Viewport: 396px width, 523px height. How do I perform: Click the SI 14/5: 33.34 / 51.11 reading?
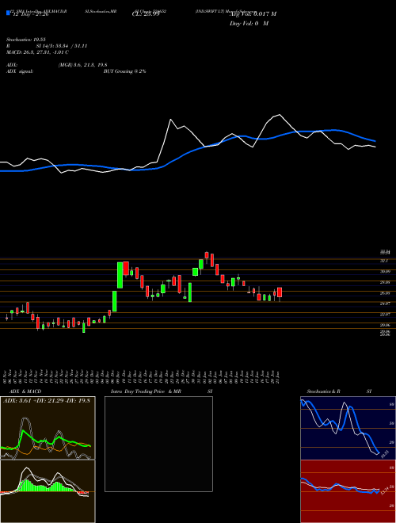pos(62,46)
